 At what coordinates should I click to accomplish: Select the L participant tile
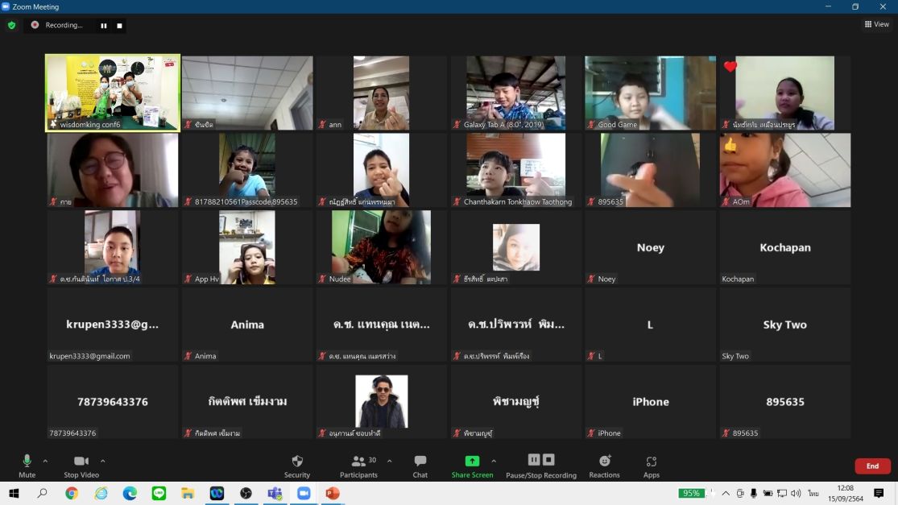click(x=651, y=325)
